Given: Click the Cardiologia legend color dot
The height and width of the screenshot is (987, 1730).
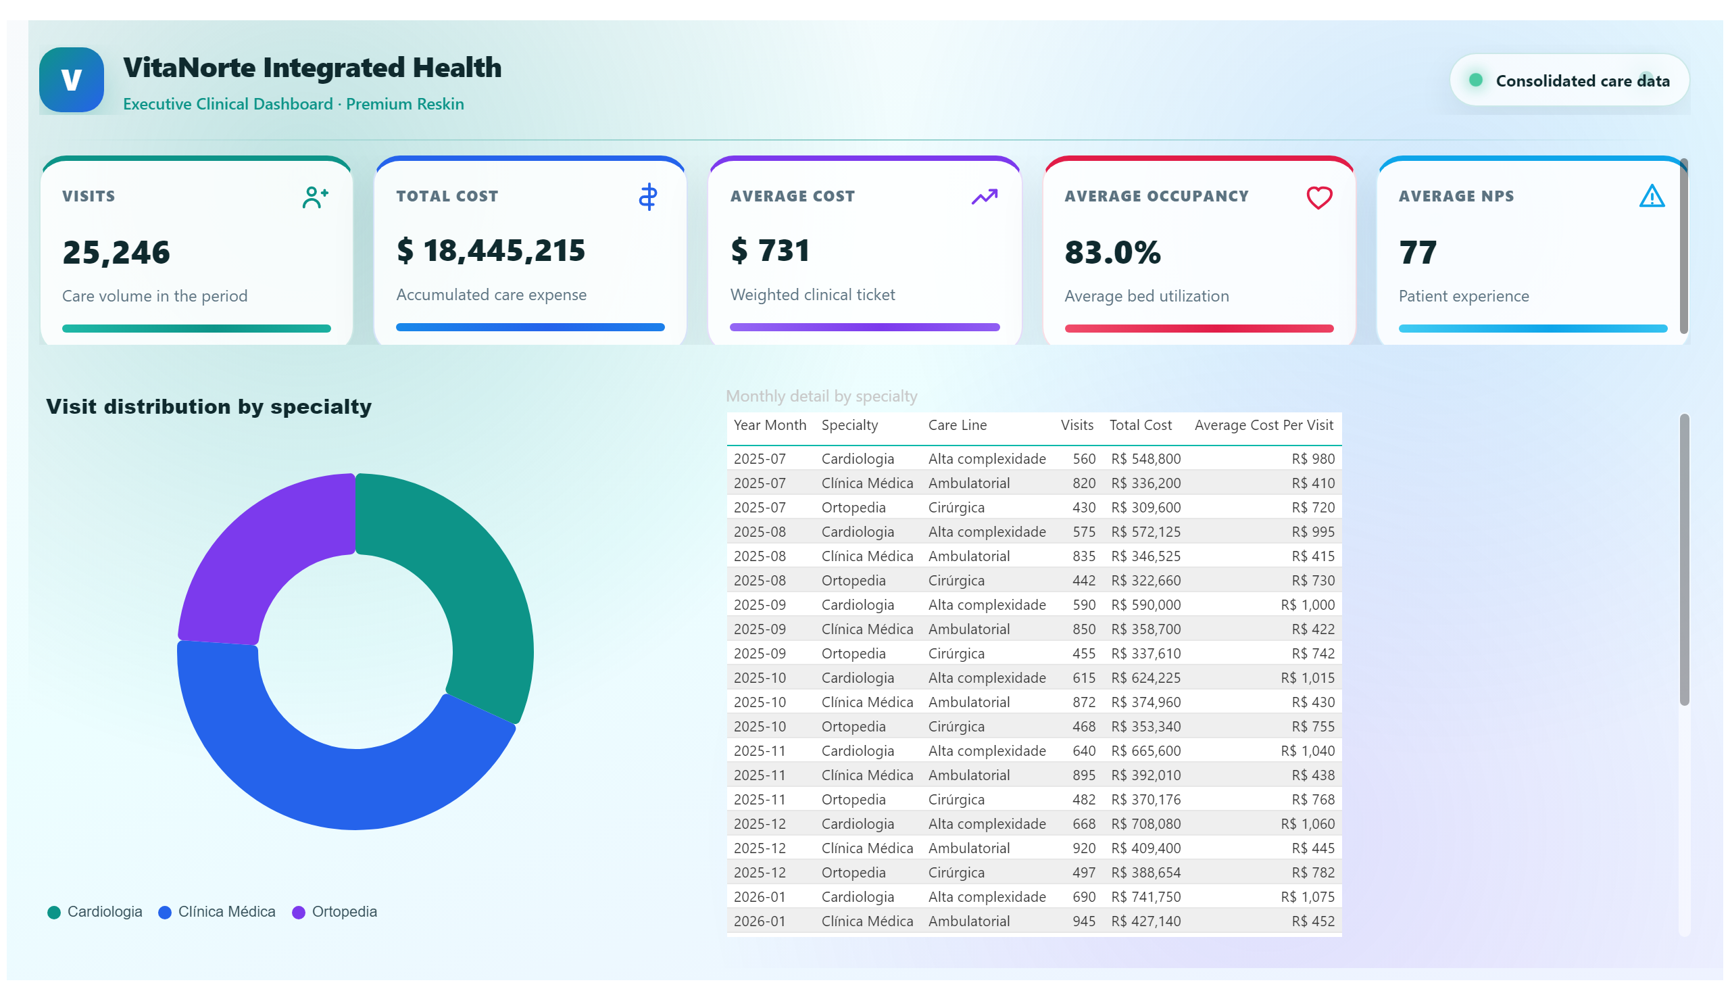Looking at the screenshot, I should tap(54, 913).
